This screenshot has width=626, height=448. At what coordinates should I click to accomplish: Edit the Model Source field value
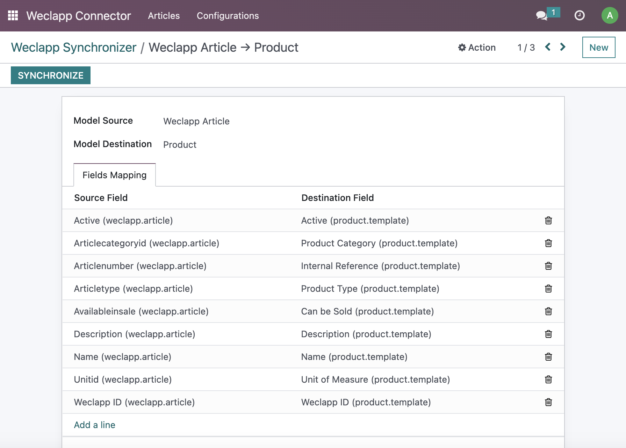coord(196,121)
